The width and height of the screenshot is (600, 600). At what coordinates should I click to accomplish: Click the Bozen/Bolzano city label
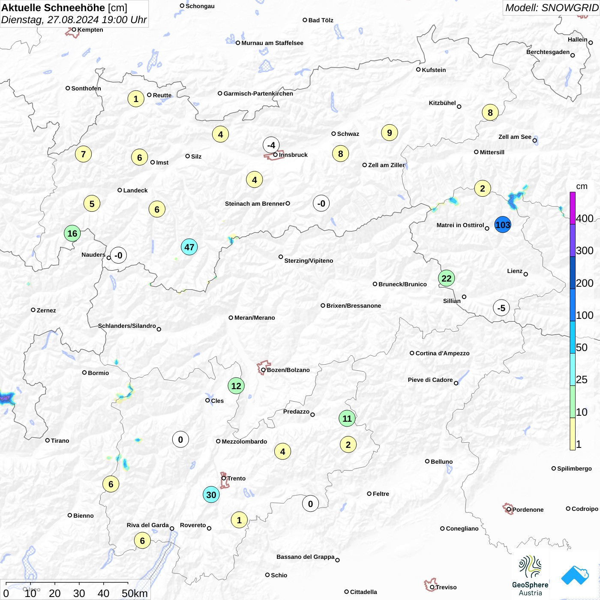point(288,370)
